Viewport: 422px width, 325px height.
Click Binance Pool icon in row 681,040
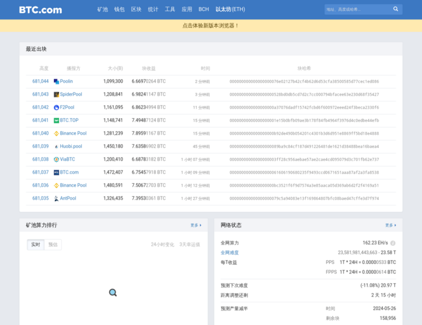pos(56,133)
